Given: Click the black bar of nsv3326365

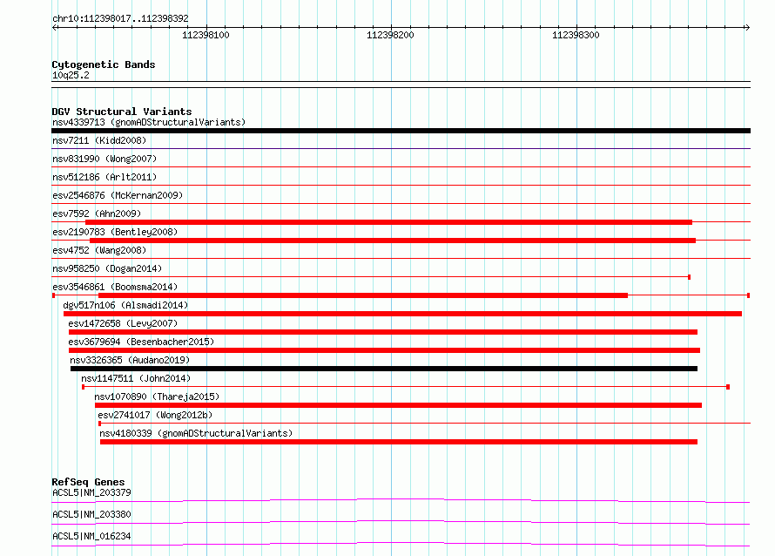Looking at the screenshot, I should pos(384,369).
